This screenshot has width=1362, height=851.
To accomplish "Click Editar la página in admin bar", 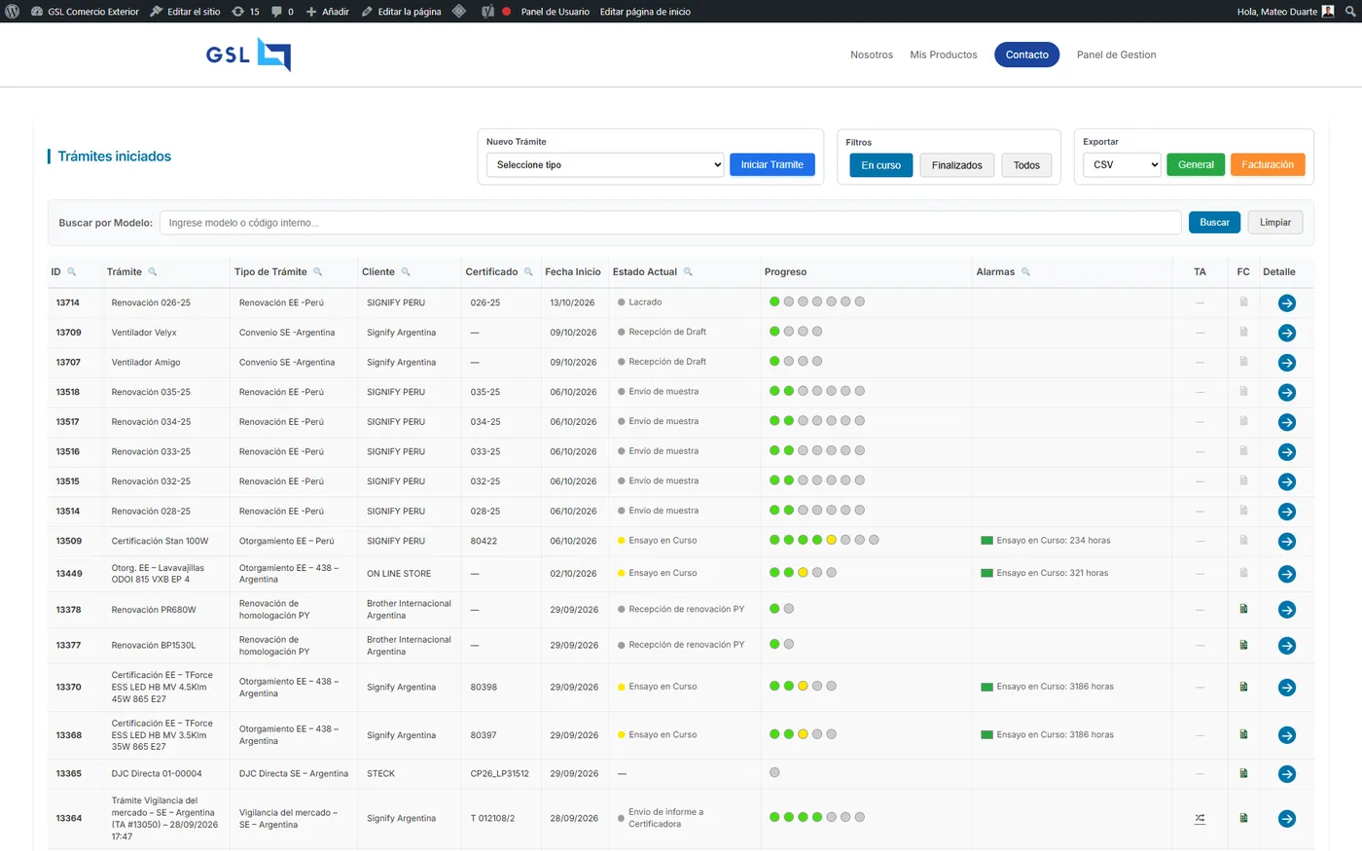I will coord(401,12).
